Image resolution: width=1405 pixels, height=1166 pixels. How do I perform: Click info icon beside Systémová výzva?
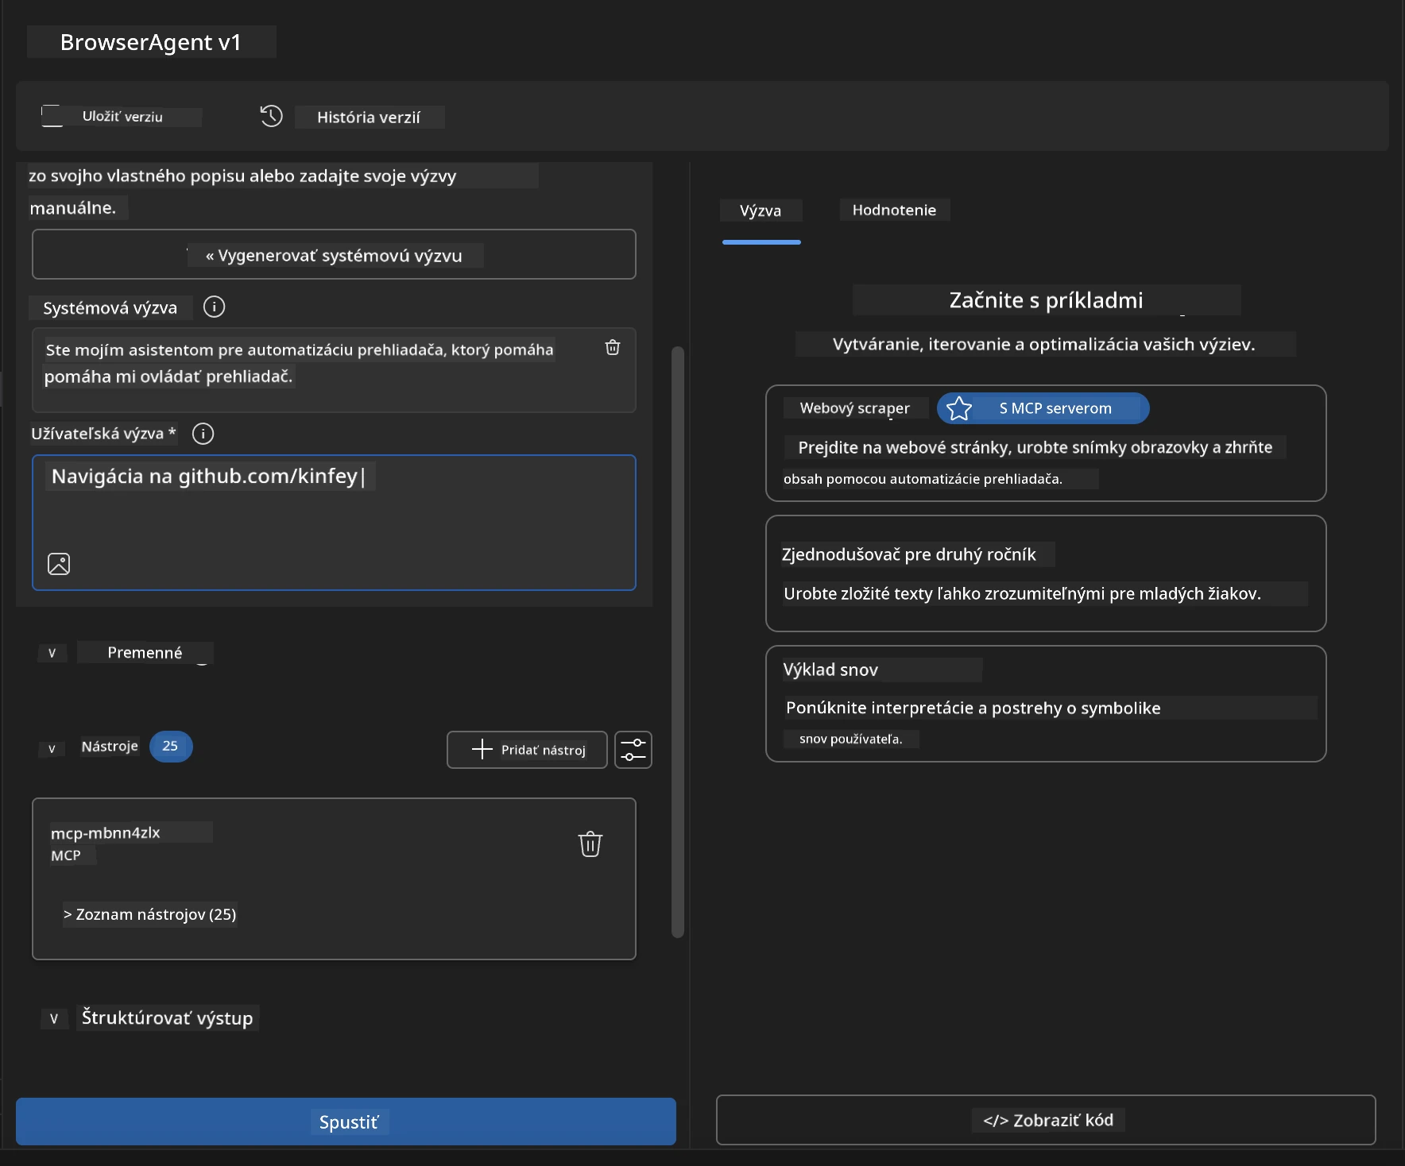(x=214, y=307)
